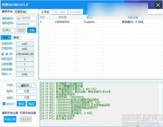
Task: Select the 成功助力: 0.59元 progress cell
Action: [x=133, y=22]
